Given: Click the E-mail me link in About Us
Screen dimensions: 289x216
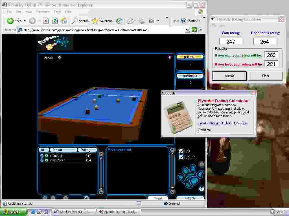Looking at the screenshot, I should click(x=204, y=130).
